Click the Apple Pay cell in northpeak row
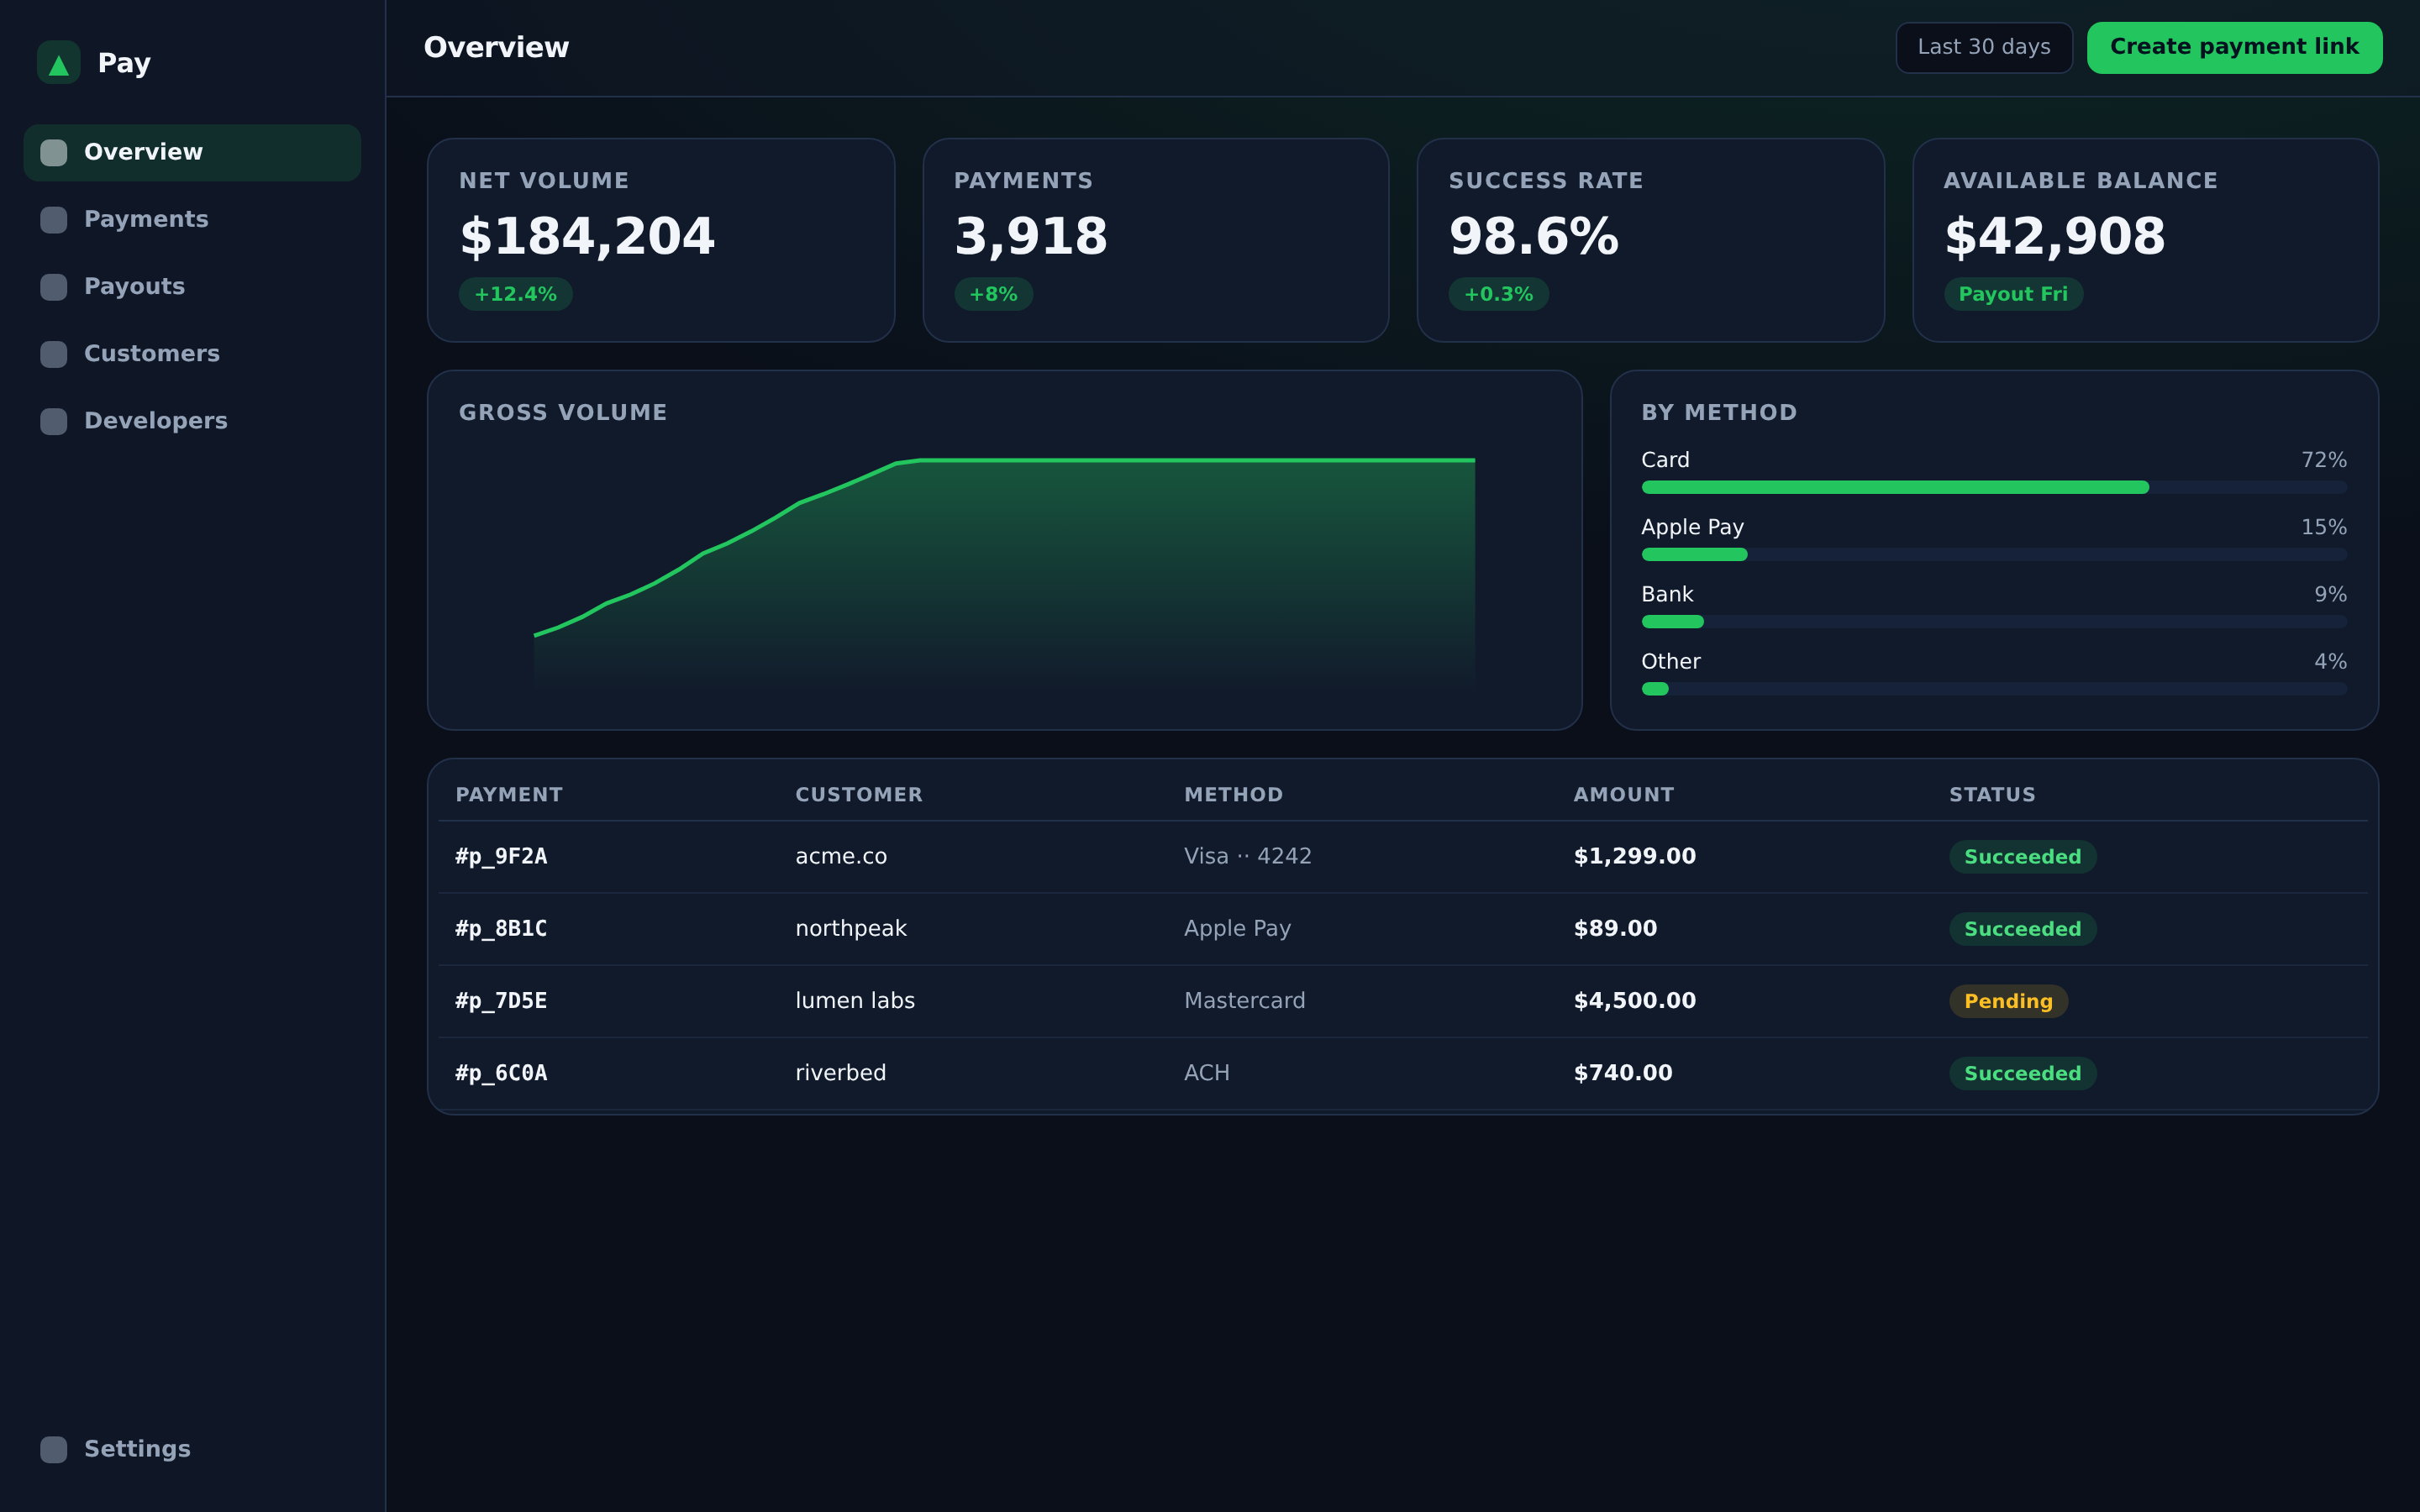2420x1512 pixels. (1237, 929)
